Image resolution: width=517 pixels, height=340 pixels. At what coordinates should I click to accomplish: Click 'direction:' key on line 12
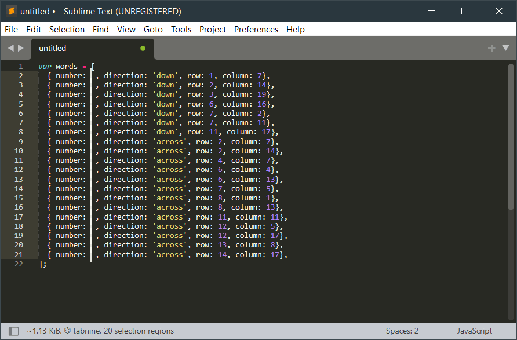(126, 170)
